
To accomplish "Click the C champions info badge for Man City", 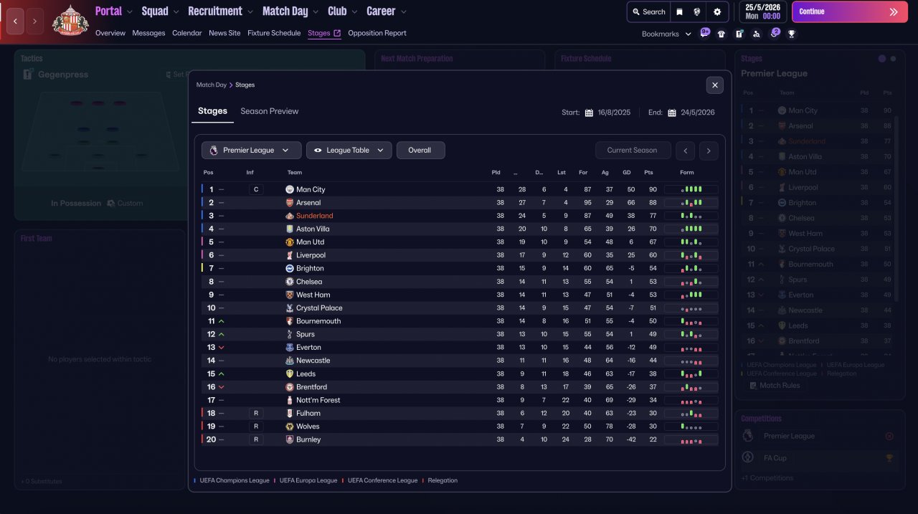I will click(256, 189).
